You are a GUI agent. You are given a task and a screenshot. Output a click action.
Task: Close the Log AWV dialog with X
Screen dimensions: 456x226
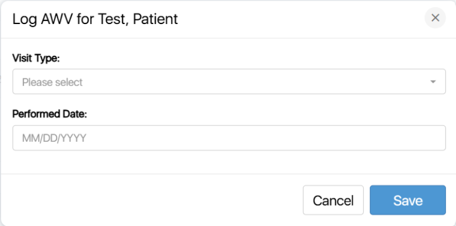tap(435, 18)
